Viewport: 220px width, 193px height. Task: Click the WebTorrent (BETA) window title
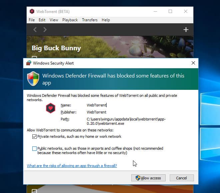pyautogui.click(x=53, y=12)
